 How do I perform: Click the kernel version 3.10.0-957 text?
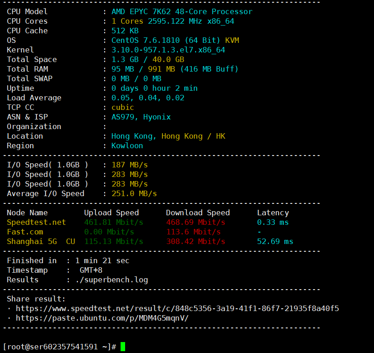click(168, 50)
